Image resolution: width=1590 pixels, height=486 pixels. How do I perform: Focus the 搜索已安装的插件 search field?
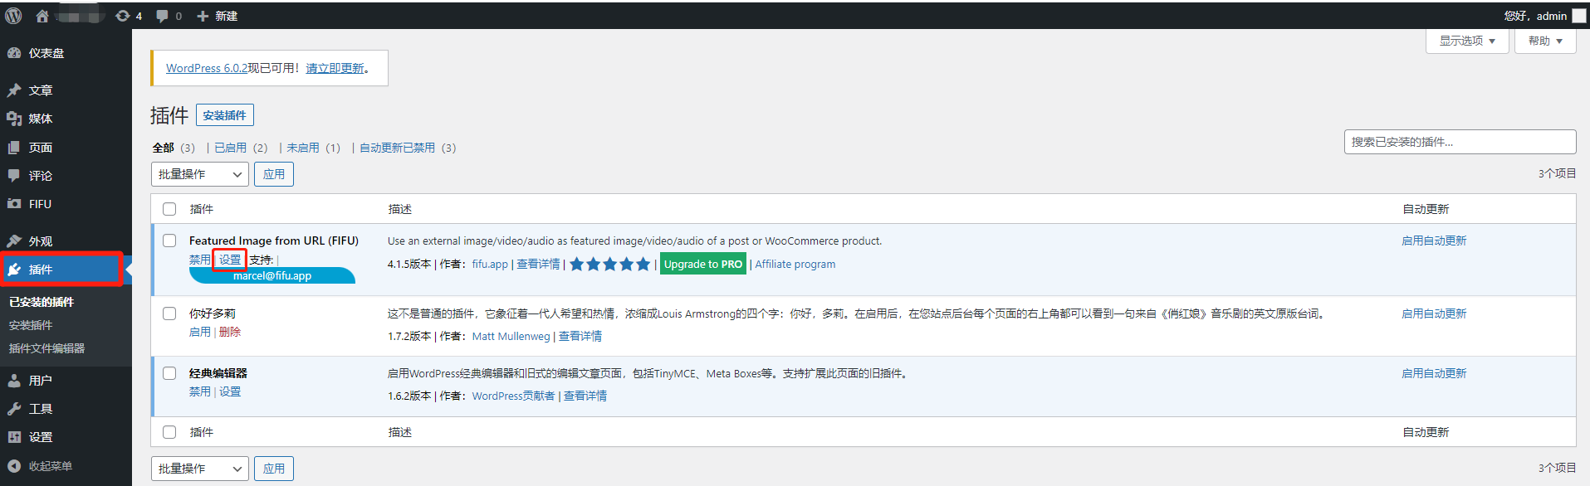coord(1460,142)
